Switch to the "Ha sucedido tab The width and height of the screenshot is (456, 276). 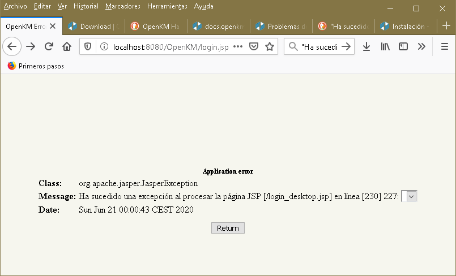click(x=344, y=27)
